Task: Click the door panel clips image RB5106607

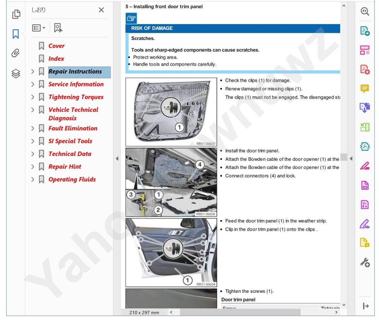Action: click(171, 112)
